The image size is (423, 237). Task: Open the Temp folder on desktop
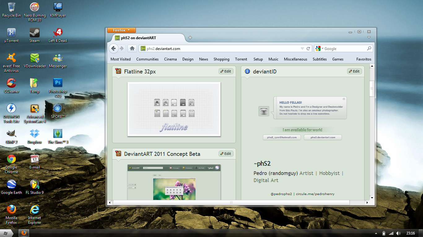tap(35, 86)
